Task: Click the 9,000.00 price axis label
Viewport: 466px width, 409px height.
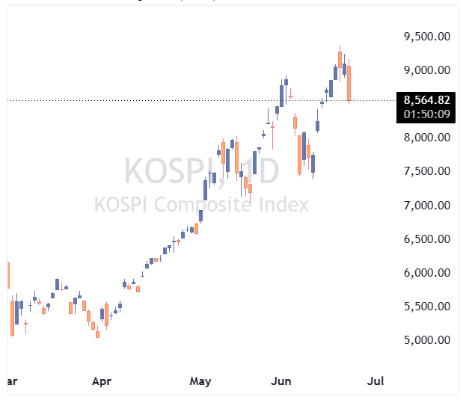Action: (x=427, y=70)
